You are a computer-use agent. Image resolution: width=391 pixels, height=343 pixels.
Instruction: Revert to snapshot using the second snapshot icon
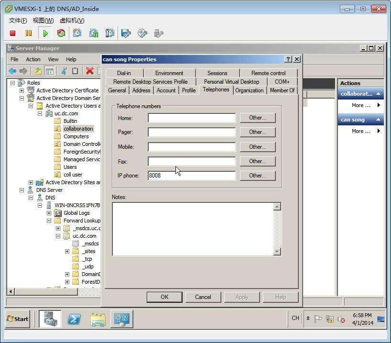(x=94, y=33)
